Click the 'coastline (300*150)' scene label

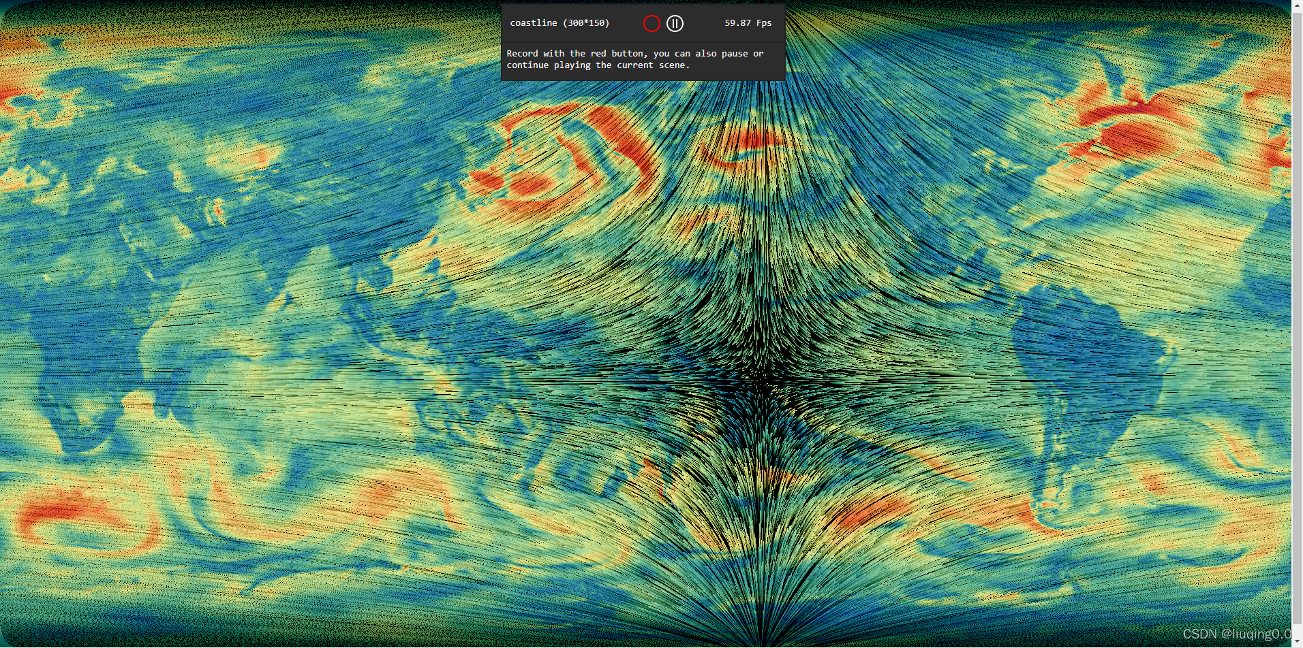click(x=559, y=23)
